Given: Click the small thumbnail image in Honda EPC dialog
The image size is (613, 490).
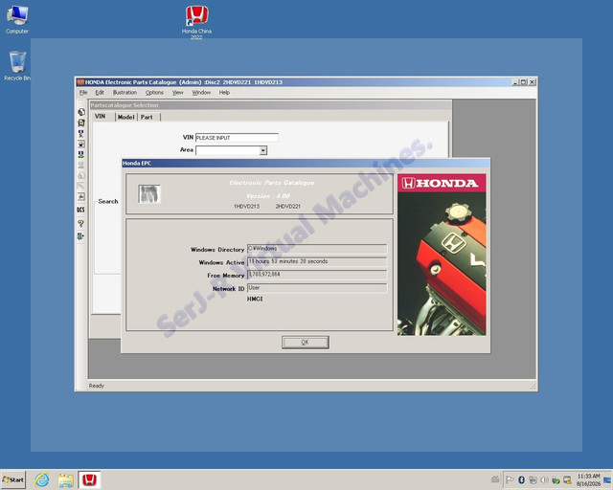Looking at the screenshot, I should click(x=149, y=194).
